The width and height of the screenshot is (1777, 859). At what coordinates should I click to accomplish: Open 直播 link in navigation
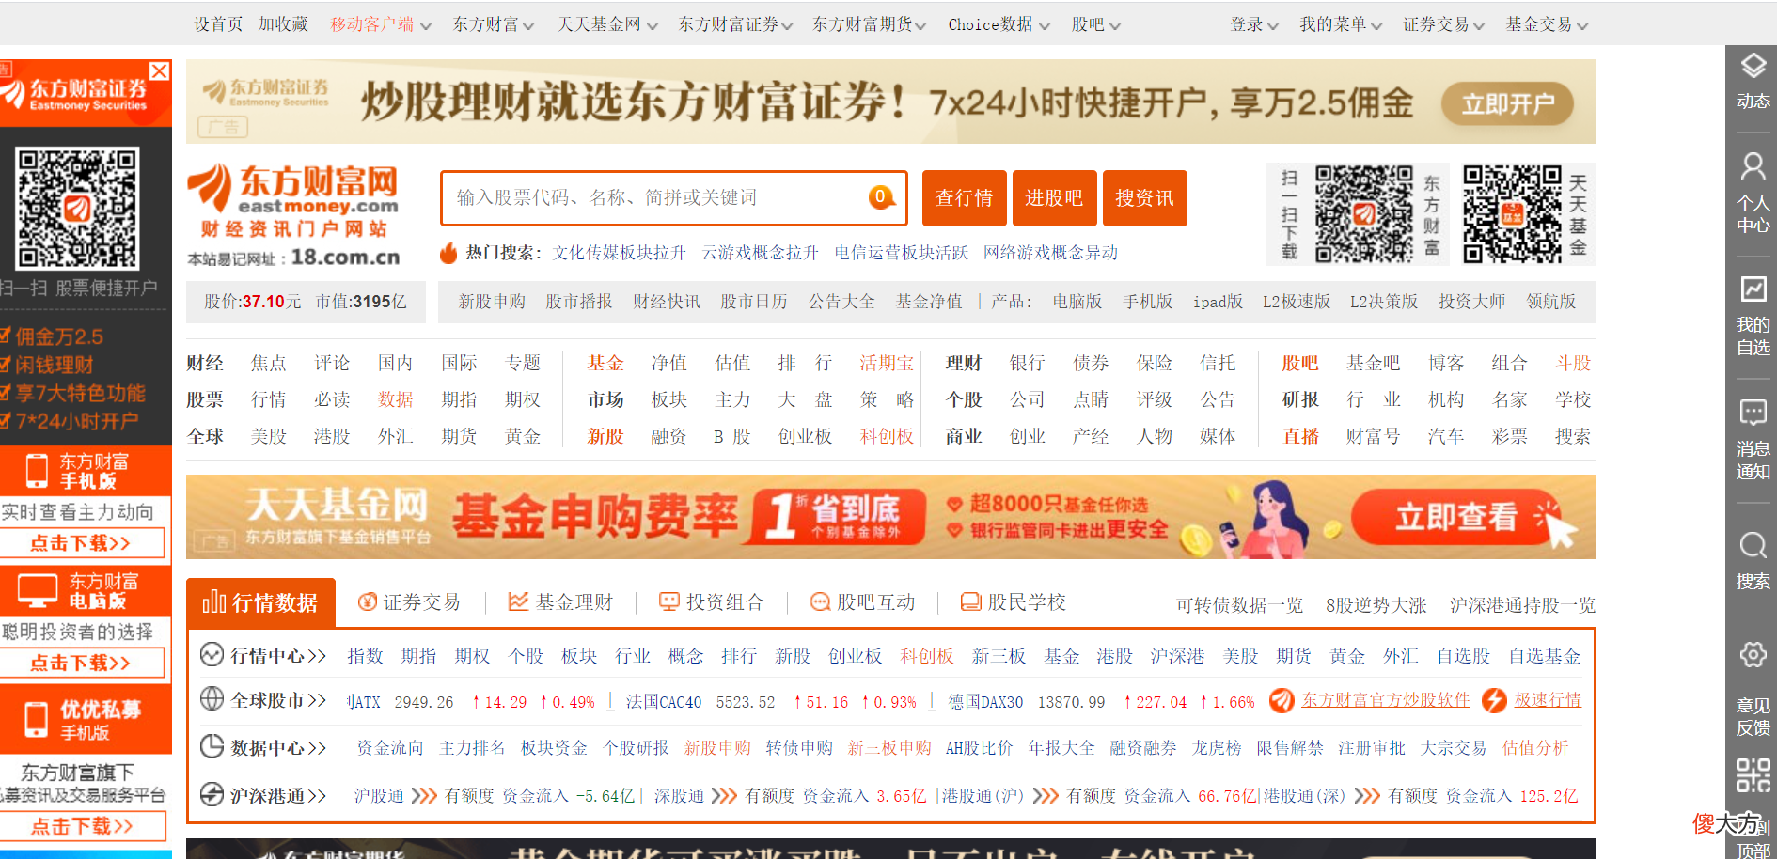pyautogui.click(x=1301, y=436)
